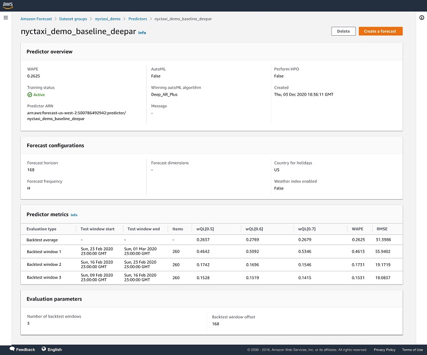
Task: Open Privacy Policy footer link
Action: (x=384, y=350)
